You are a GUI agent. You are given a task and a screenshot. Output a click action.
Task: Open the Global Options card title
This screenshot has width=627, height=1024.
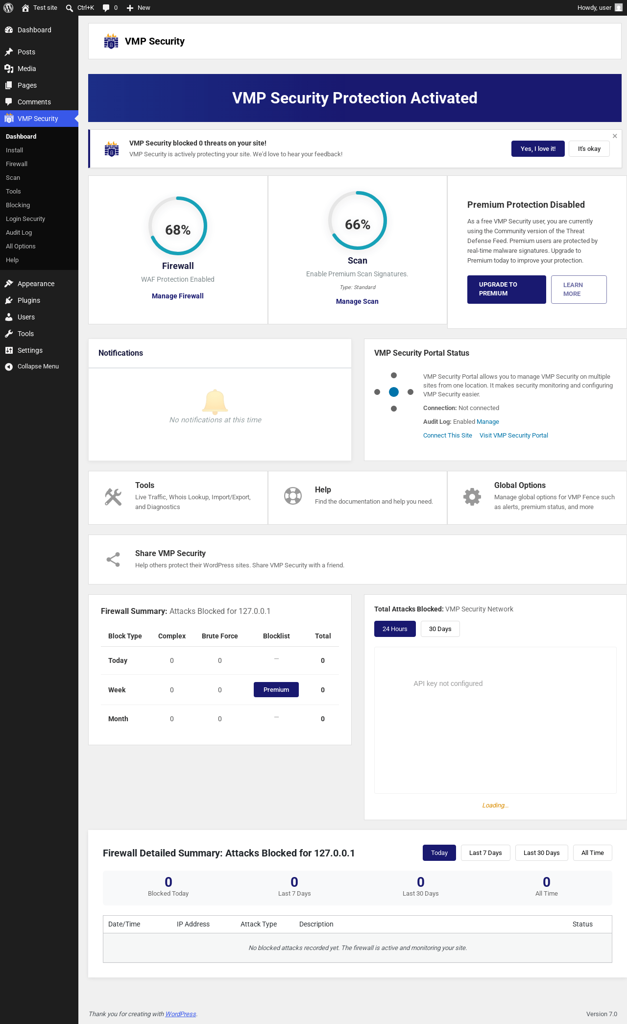(520, 486)
